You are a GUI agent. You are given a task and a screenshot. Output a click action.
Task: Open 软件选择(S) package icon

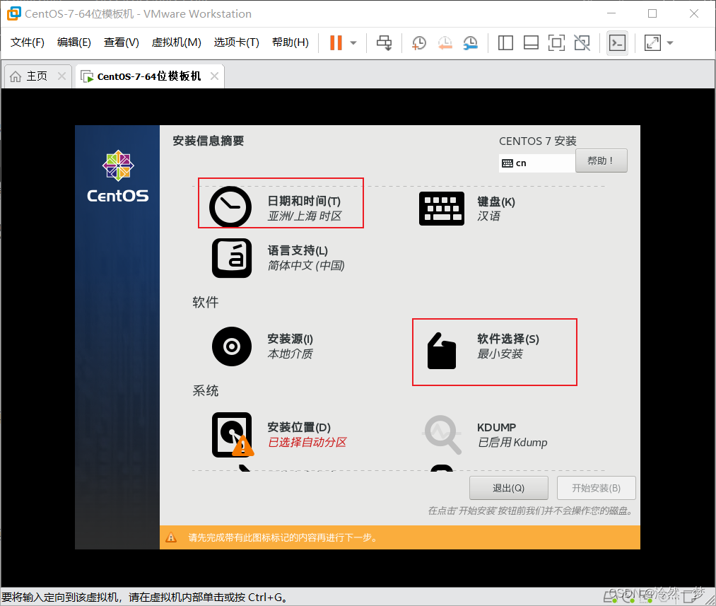point(442,350)
